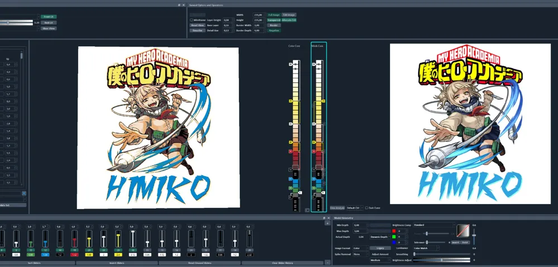Undock the top-left view panel
Viewport: 558px width, 267px height.
point(179,6)
